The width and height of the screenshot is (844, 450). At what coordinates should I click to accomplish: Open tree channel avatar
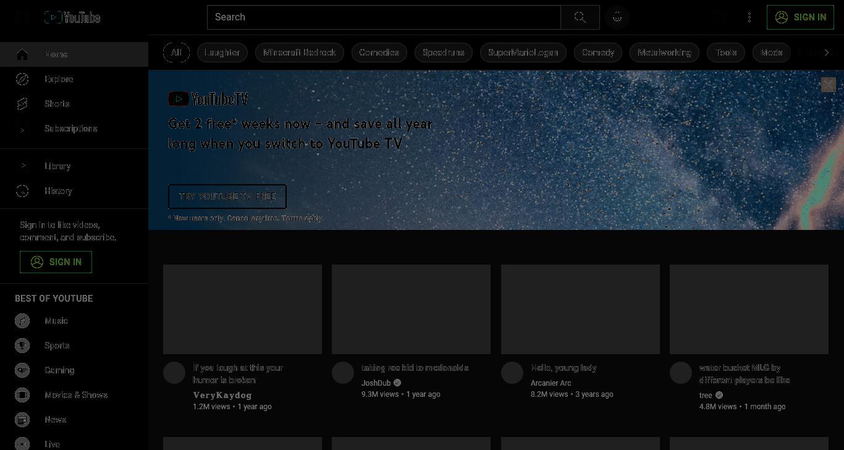681,373
